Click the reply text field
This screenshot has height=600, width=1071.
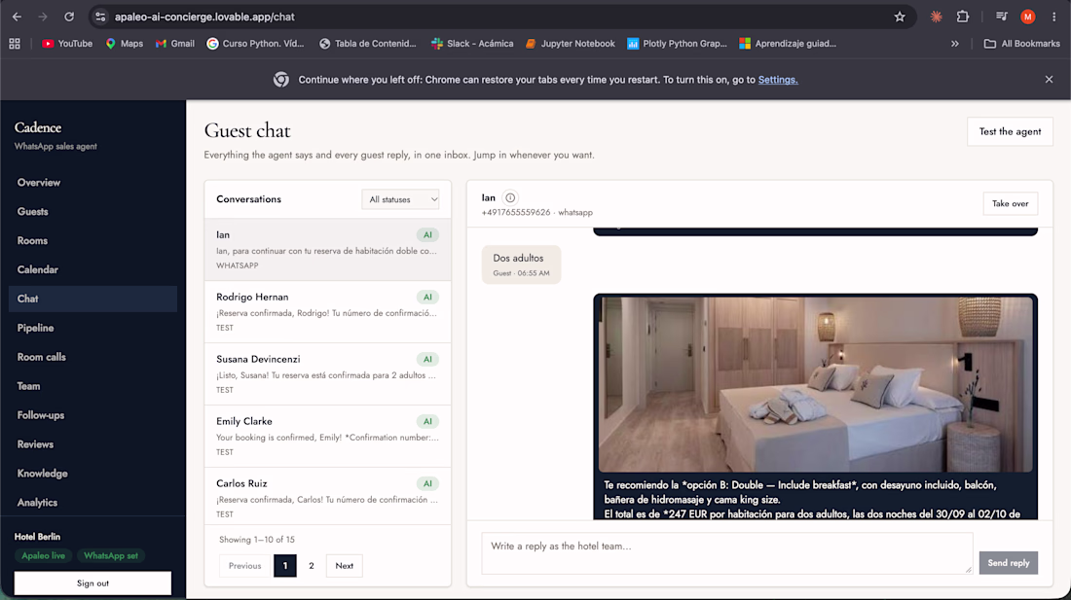coord(726,553)
